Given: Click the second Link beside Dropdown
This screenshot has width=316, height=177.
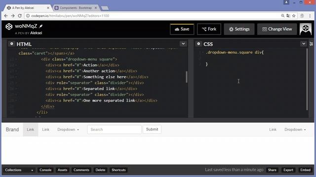Looking at the screenshot, I should point(45,129).
